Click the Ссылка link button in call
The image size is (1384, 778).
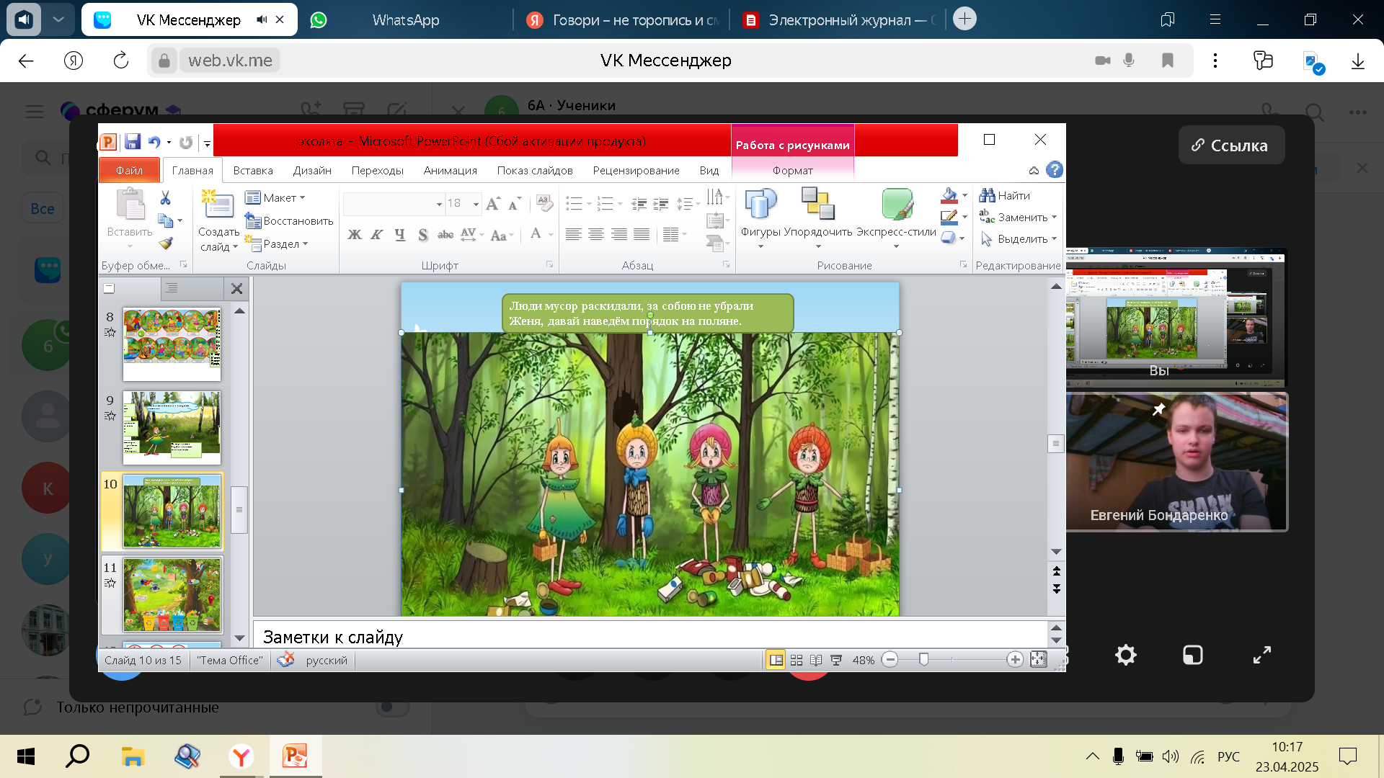(1231, 145)
